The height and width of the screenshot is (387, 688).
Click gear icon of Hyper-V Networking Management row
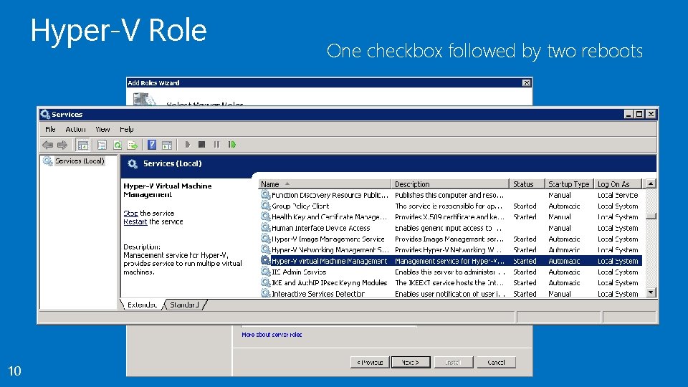pyautogui.click(x=265, y=249)
